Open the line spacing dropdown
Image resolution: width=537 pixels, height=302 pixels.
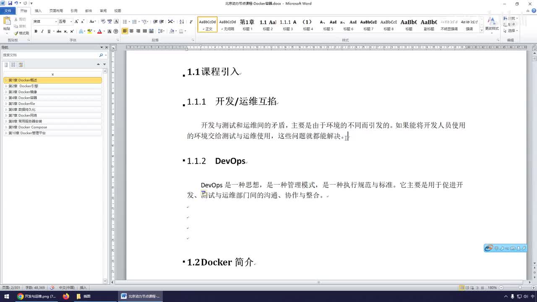click(x=161, y=31)
